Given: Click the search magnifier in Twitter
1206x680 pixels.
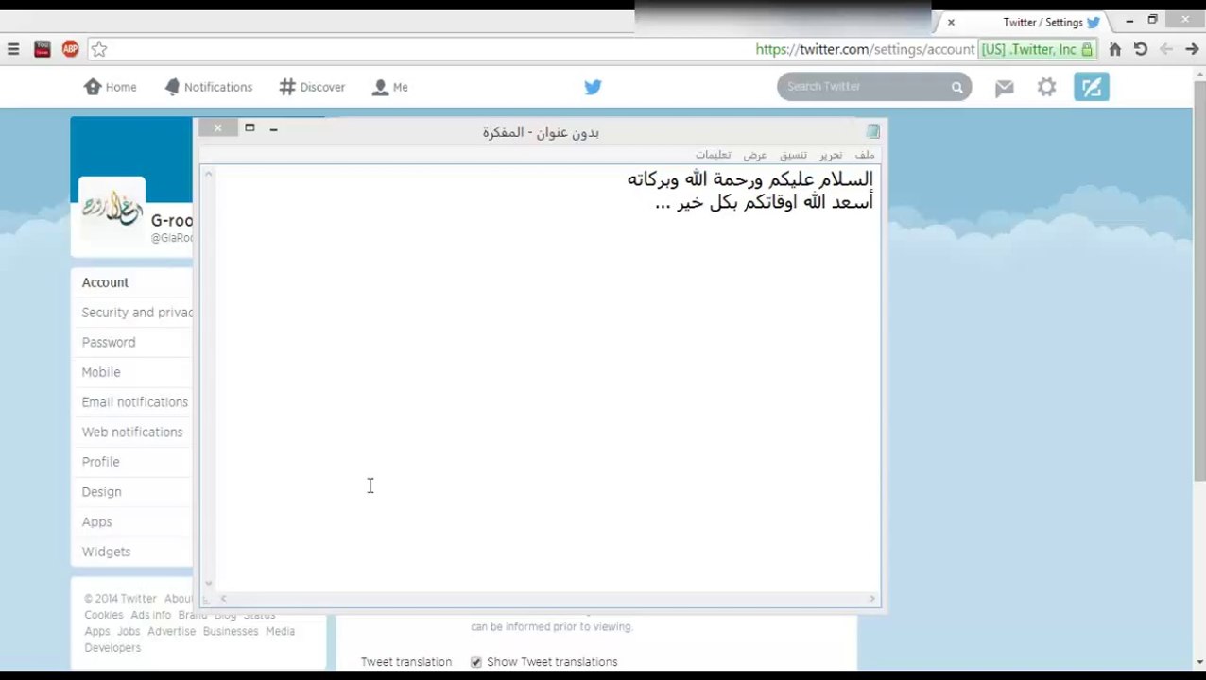Looking at the screenshot, I should tap(956, 87).
